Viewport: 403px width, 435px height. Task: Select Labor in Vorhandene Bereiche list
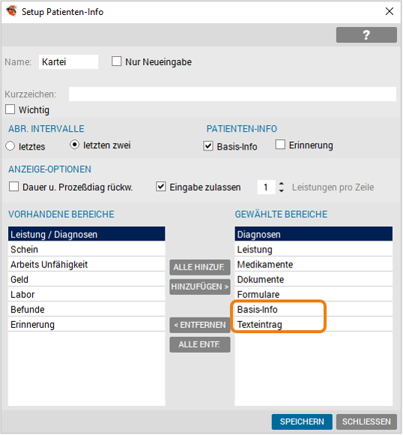87,294
